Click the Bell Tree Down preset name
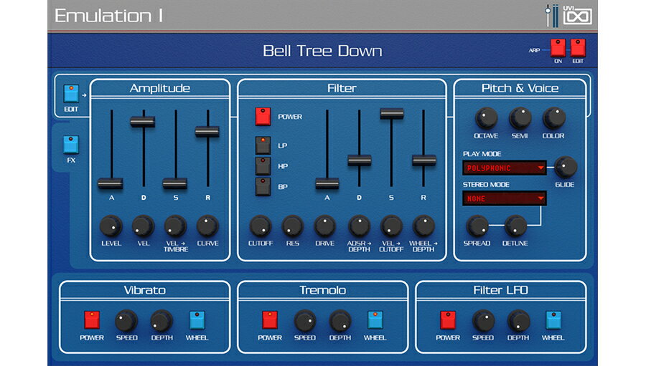This screenshot has width=646, height=366. 322,51
